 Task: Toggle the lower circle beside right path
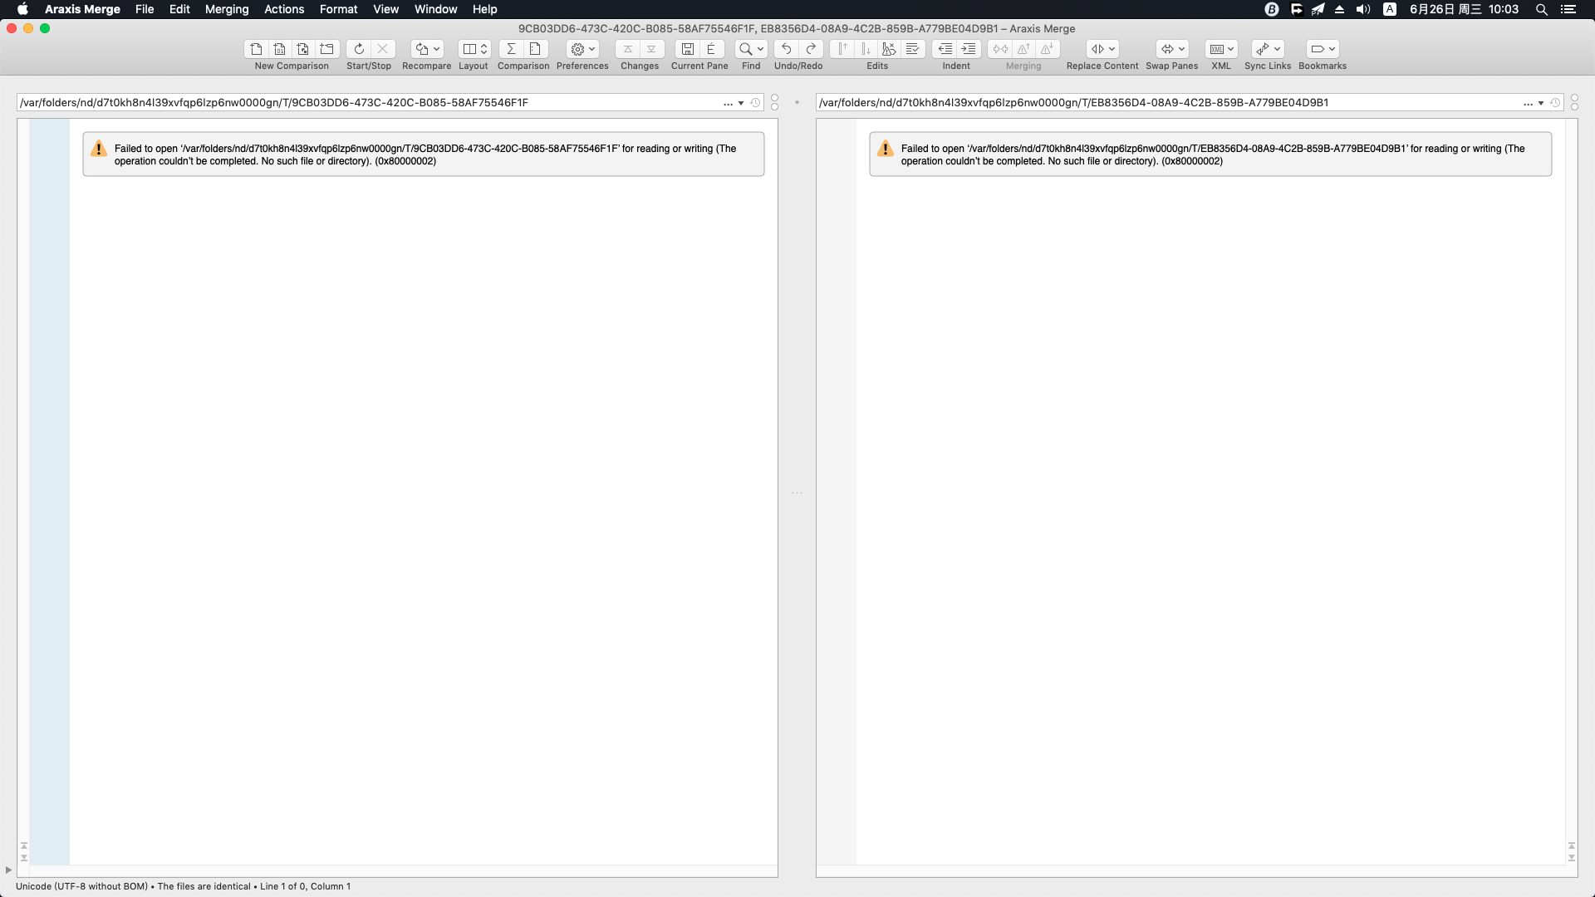[1574, 107]
